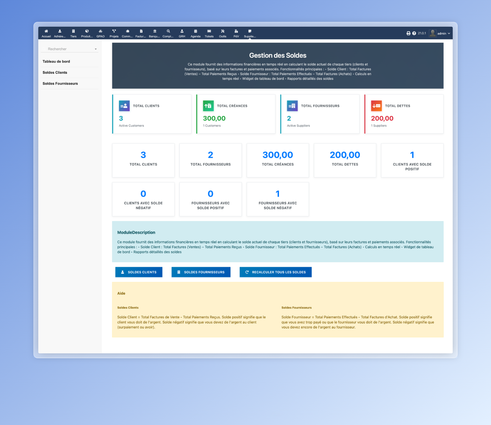Click the help question mark icon

click(414, 33)
